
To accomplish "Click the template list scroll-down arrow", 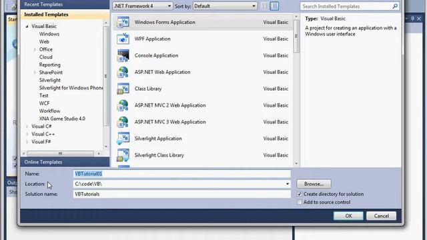I will (x=296, y=163).
